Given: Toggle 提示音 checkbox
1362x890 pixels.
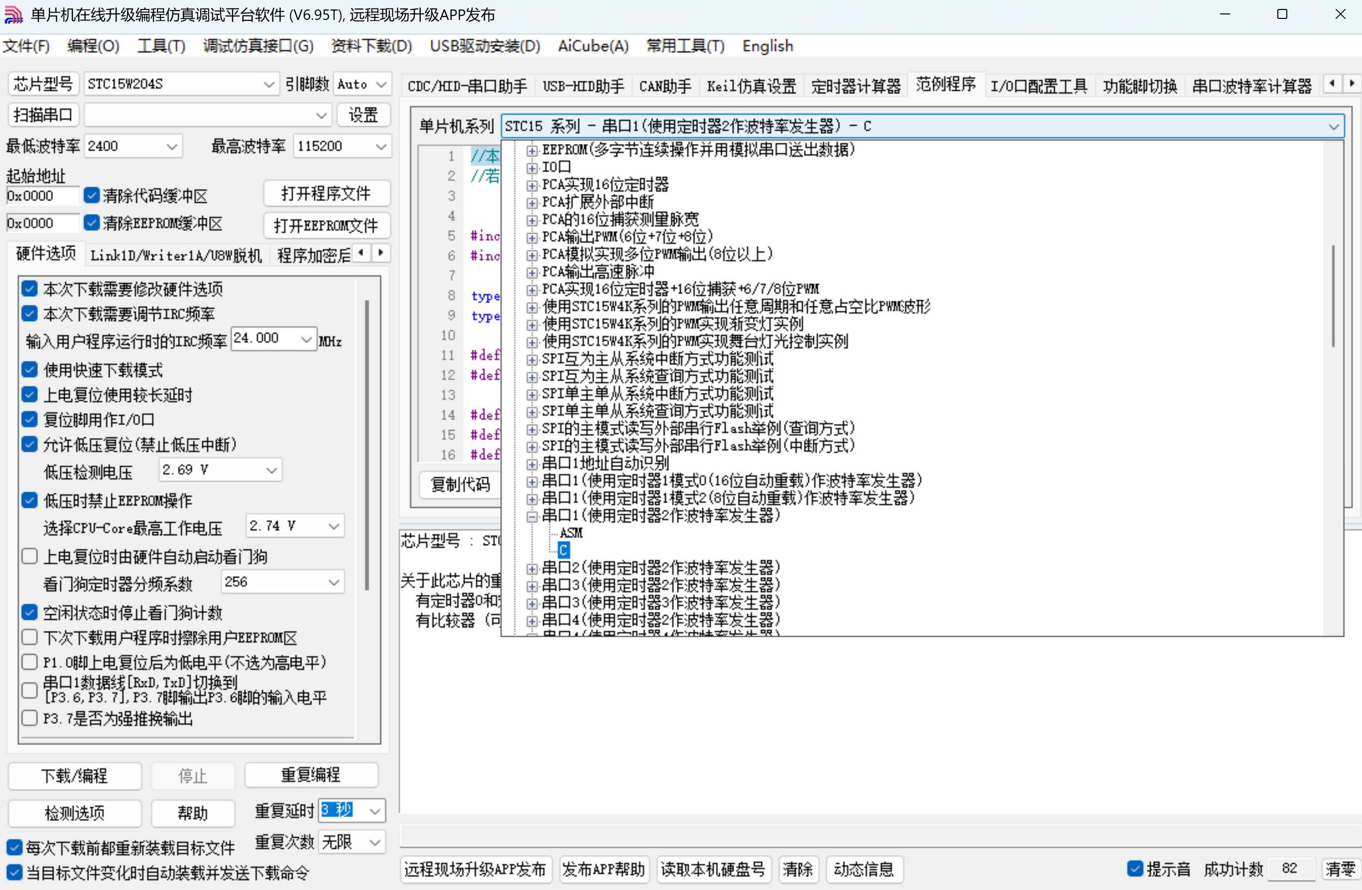Looking at the screenshot, I should 1135,868.
